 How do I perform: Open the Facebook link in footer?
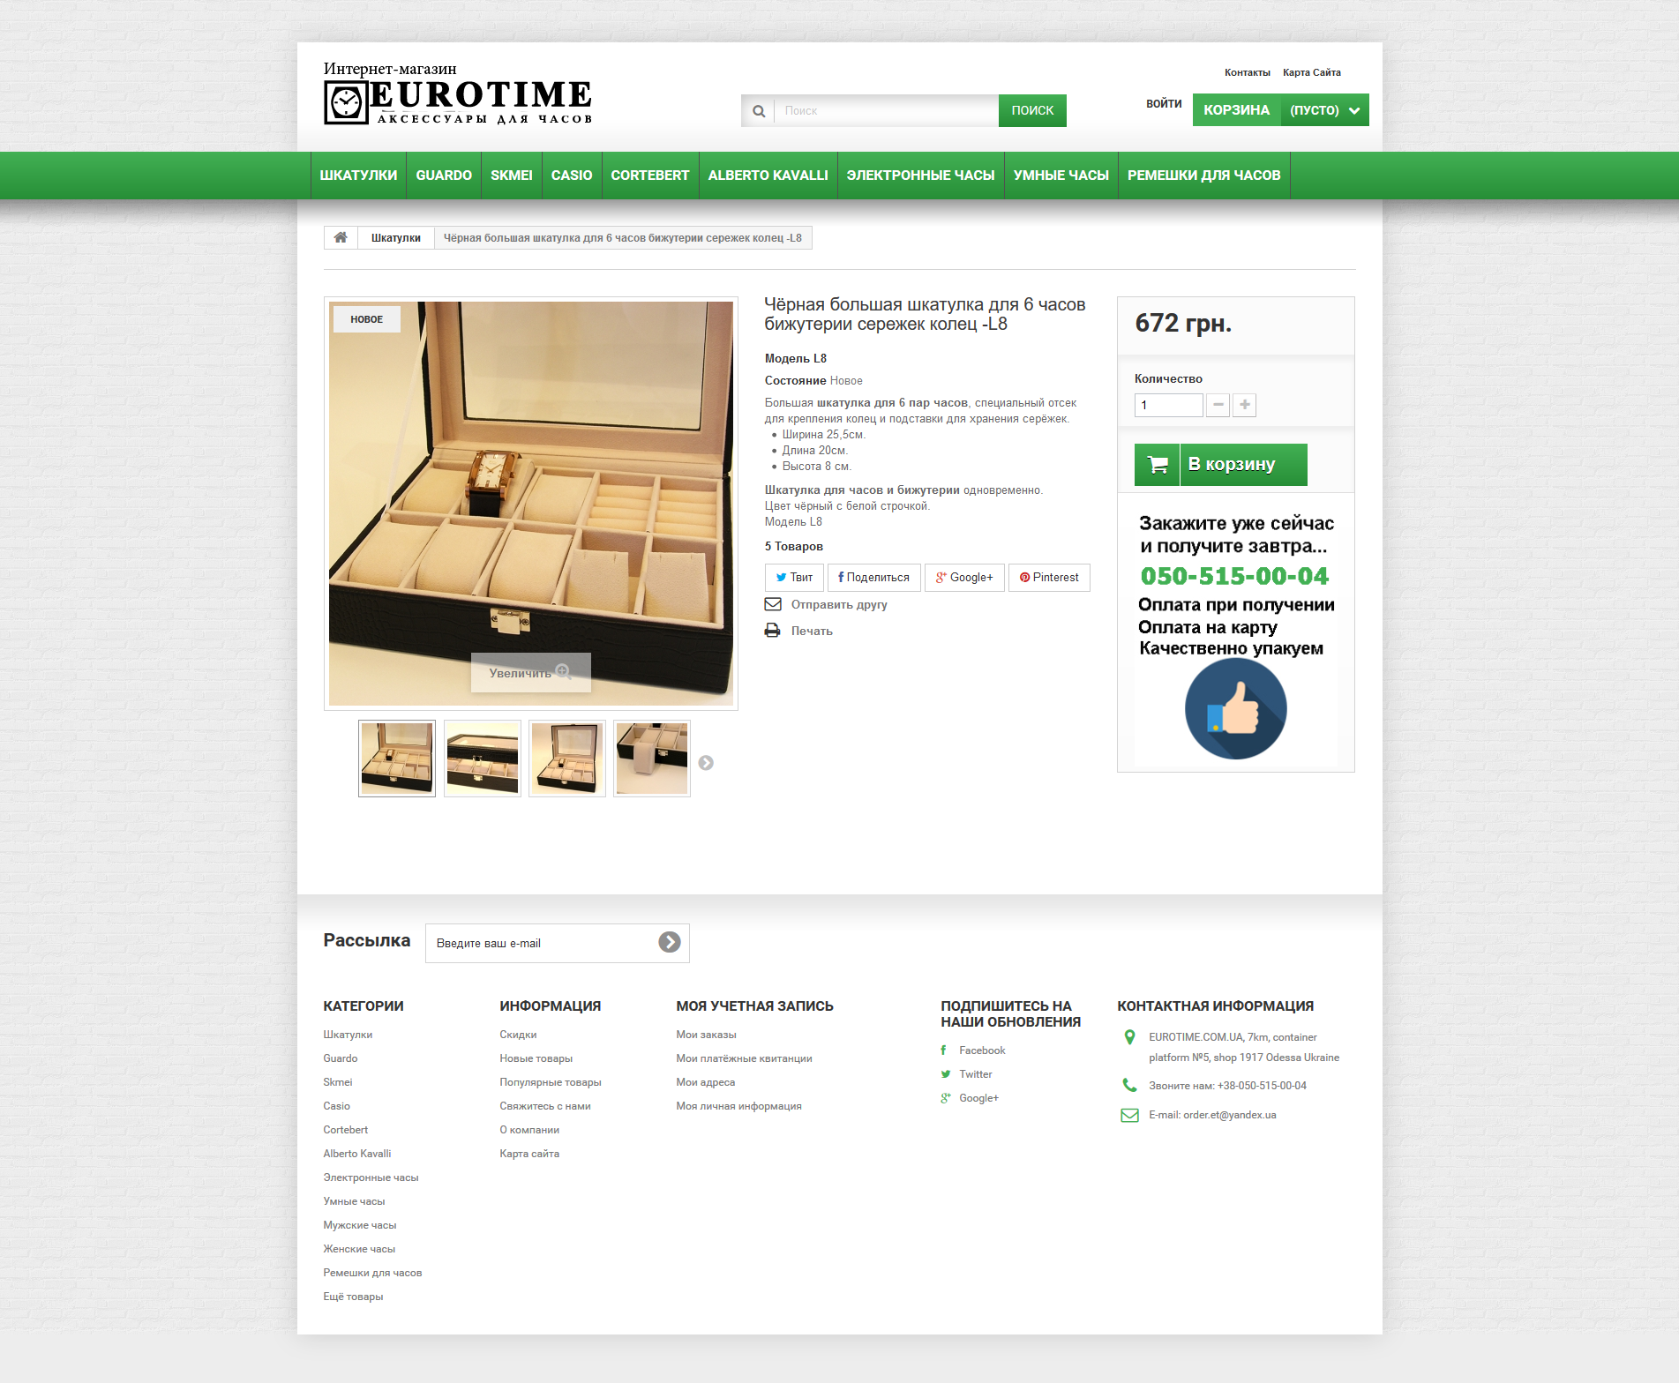pyautogui.click(x=981, y=1050)
